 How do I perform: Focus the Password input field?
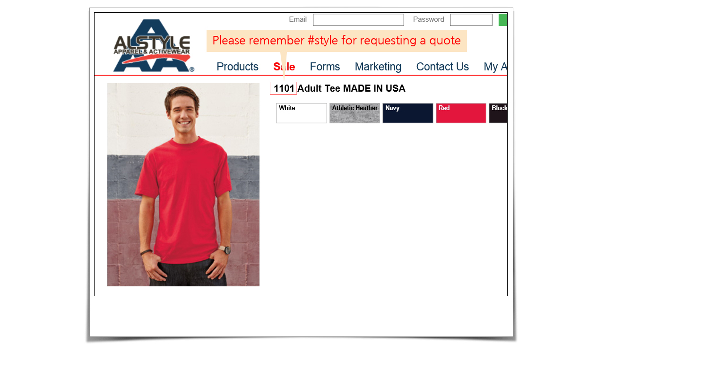point(471,20)
